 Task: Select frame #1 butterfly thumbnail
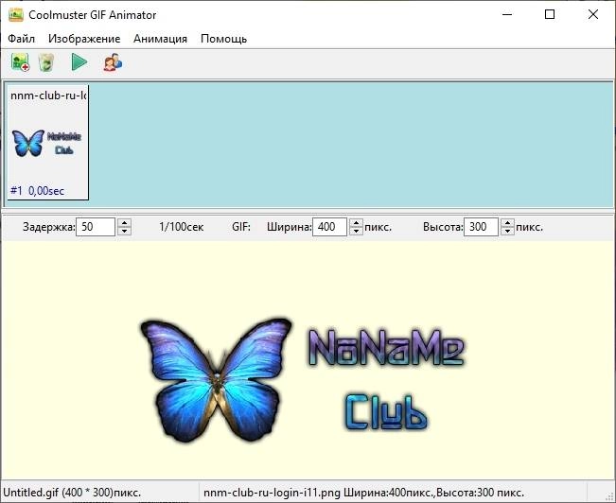pos(48,143)
